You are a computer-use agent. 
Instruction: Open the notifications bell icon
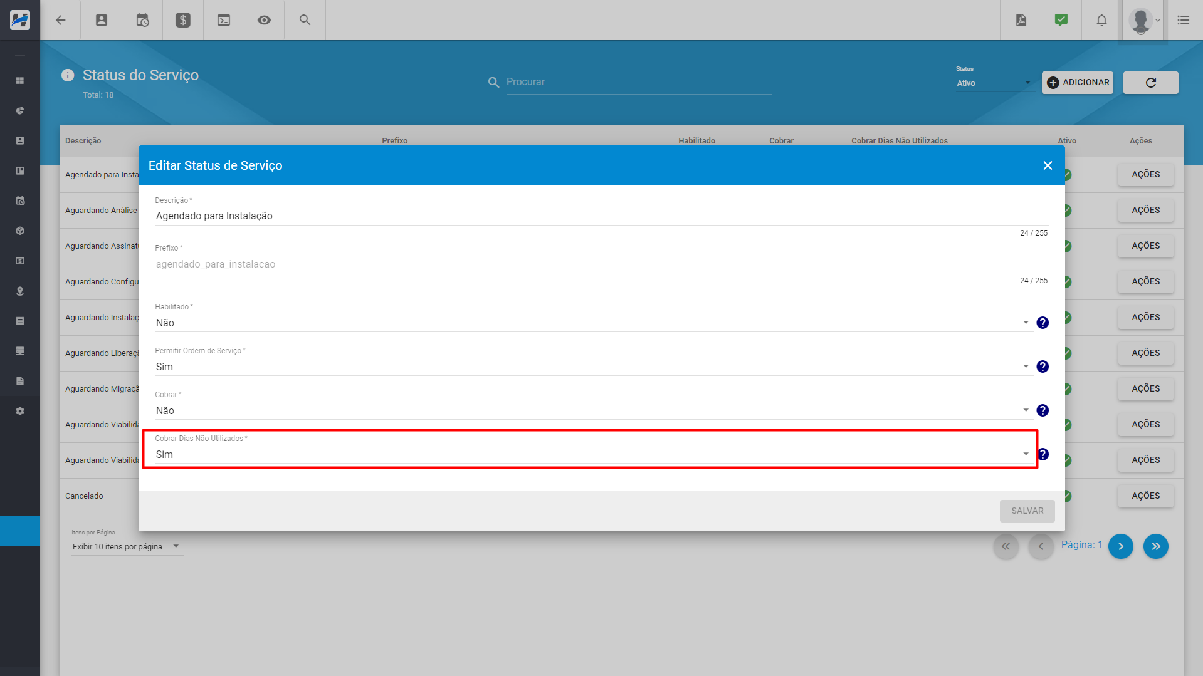click(1101, 20)
